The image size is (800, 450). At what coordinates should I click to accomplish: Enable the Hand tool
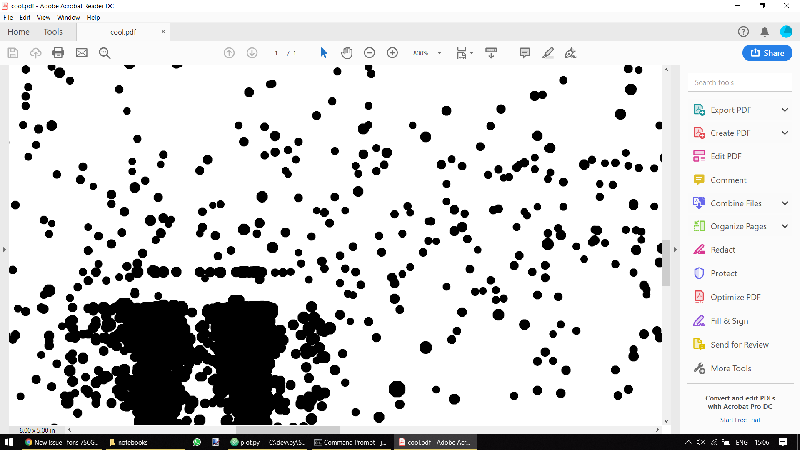click(x=346, y=53)
